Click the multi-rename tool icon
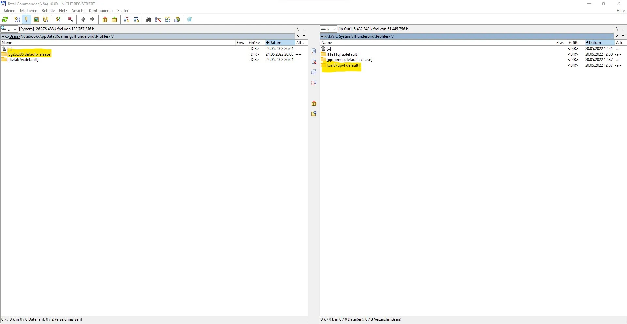 (158, 20)
